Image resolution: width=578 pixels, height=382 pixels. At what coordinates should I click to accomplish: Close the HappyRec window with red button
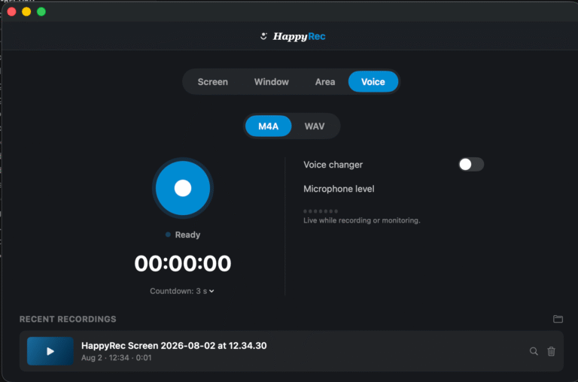click(12, 12)
